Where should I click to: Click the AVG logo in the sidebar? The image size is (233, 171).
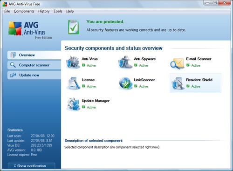(x=15, y=28)
